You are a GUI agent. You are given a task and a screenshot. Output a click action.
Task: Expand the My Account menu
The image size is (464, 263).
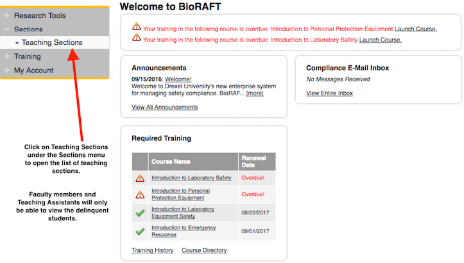7,70
